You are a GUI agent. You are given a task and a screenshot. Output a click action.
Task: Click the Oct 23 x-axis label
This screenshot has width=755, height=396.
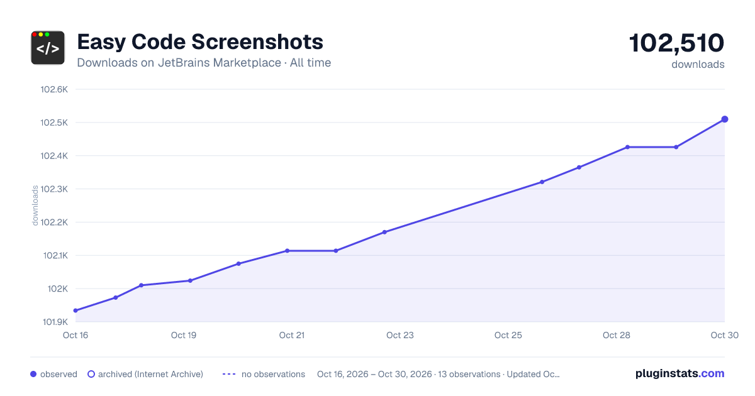coord(400,335)
